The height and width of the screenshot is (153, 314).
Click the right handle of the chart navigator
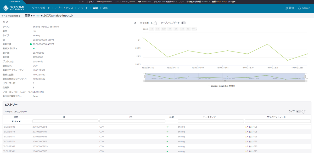305,76
